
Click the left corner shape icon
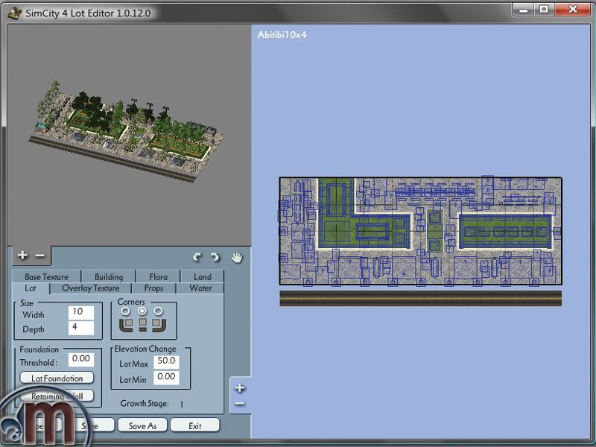pos(126,326)
